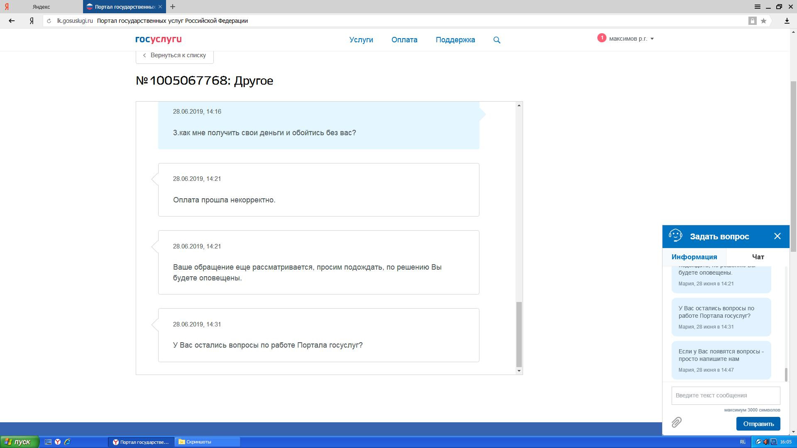Click the Yandex Я button beside address bar
The height and width of the screenshot is (448, 797).
point(32,21)
